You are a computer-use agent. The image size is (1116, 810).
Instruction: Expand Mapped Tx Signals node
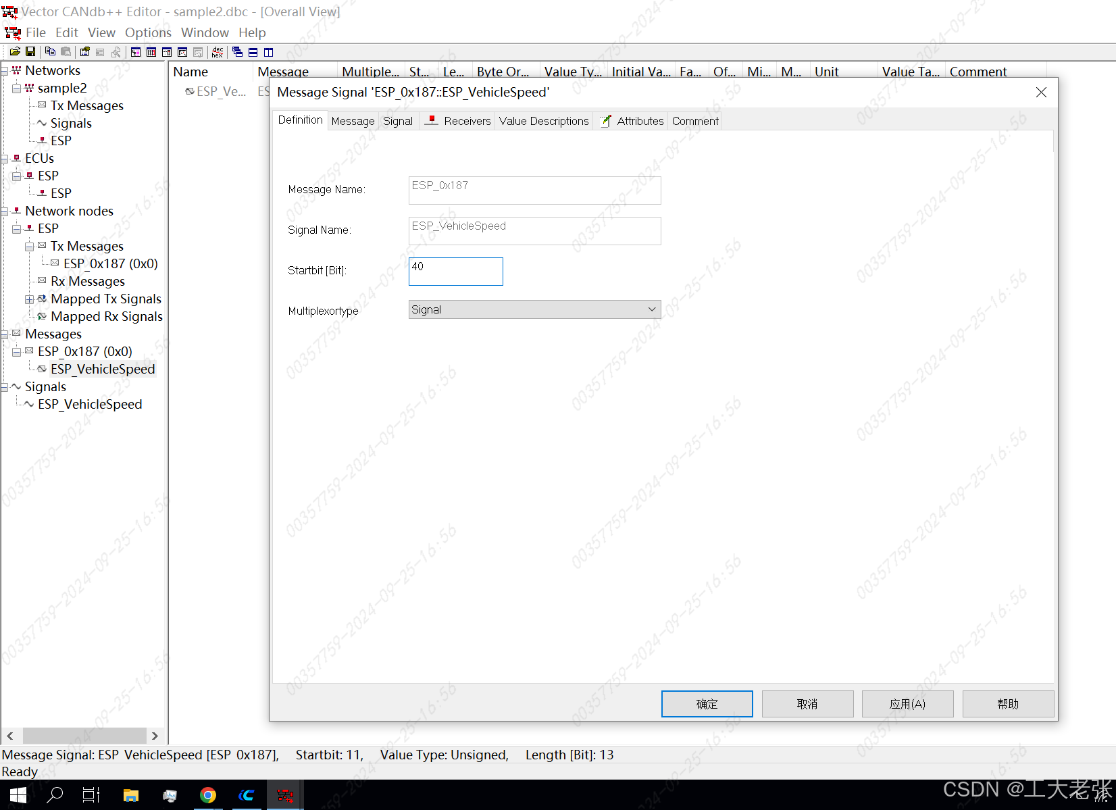29,299
